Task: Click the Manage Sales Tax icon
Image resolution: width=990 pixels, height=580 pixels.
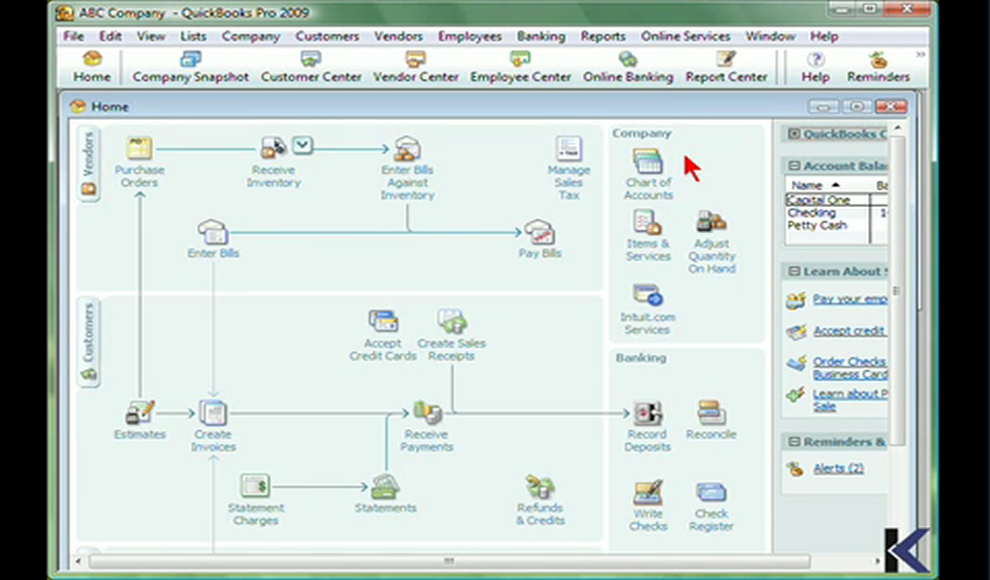Action: [x=568, y=149]
